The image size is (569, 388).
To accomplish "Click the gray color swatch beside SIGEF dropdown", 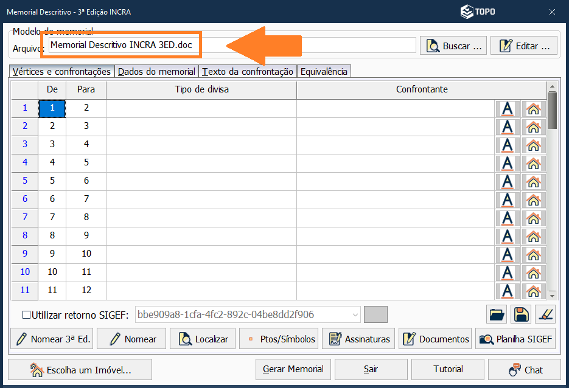I will 375,314.
